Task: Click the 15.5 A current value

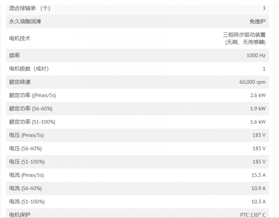Action: [258, 175]
